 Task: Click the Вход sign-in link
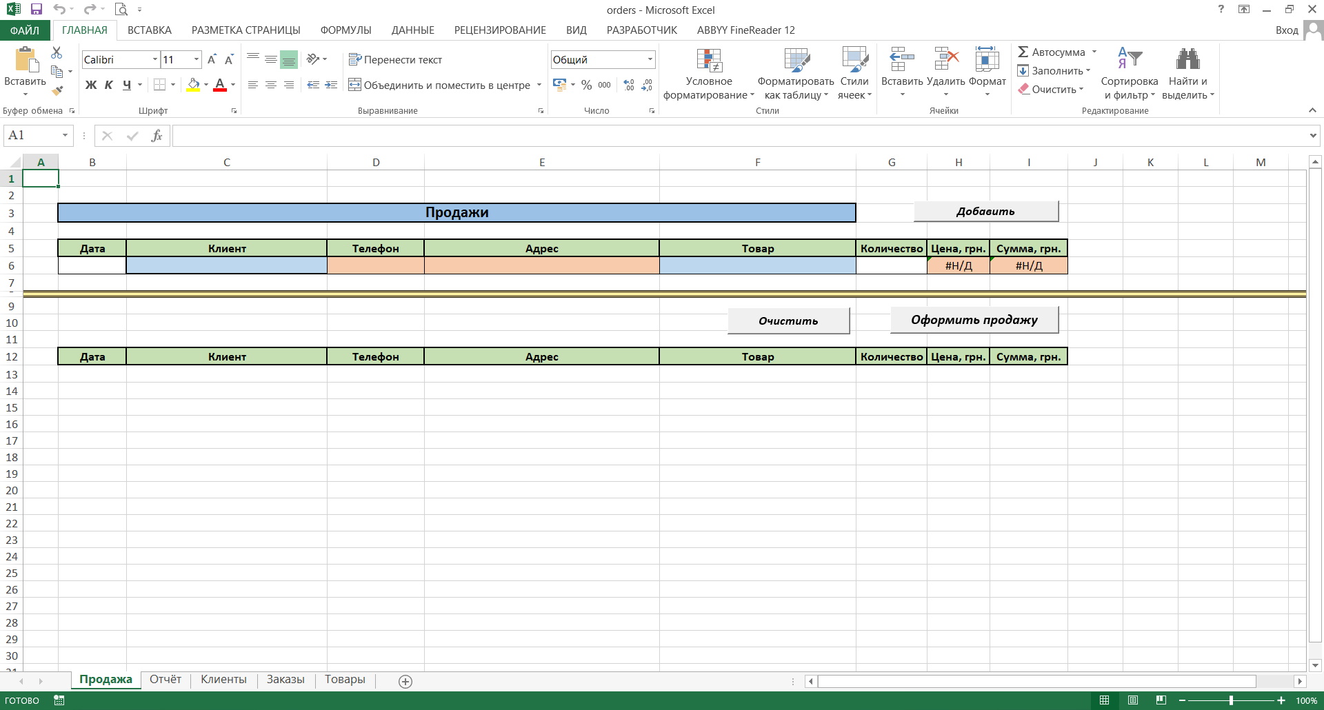pos(1287,30)
